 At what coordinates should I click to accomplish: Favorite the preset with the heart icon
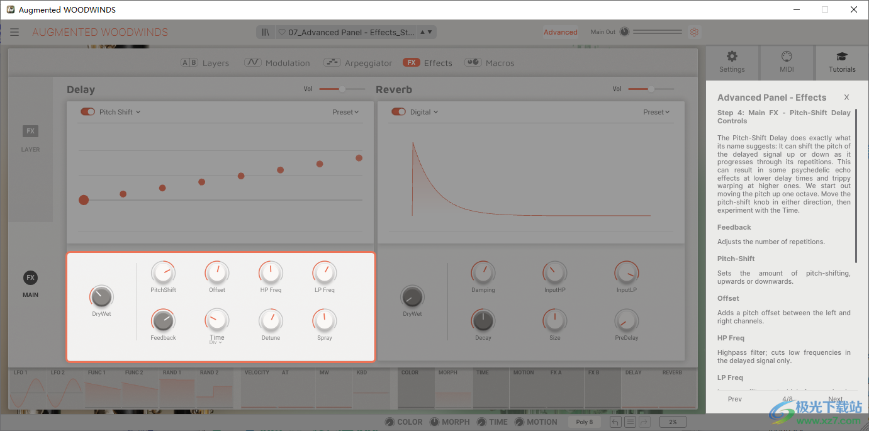click(282, 32)
